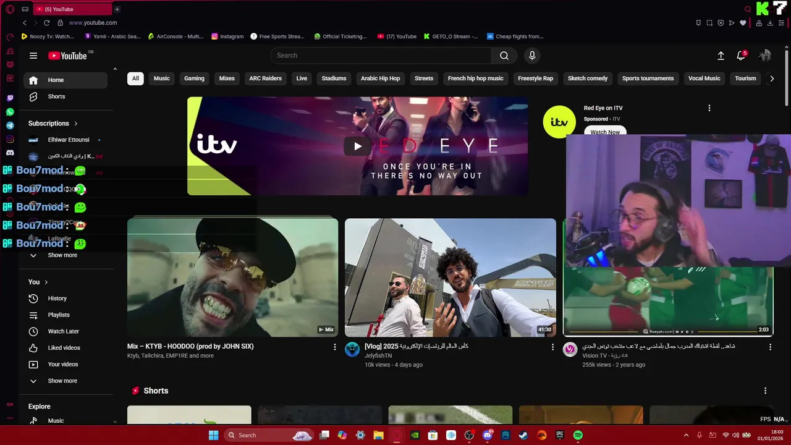
Task: Select the Sketch comedy chip
Action: click(588, 78)
